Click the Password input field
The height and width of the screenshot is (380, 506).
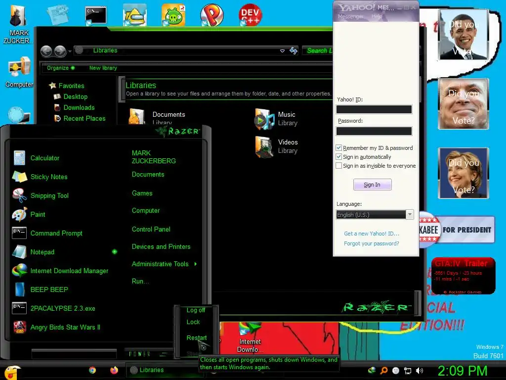374,131
